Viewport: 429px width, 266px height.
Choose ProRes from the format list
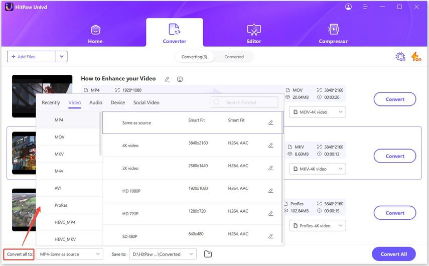pos(61,205)
